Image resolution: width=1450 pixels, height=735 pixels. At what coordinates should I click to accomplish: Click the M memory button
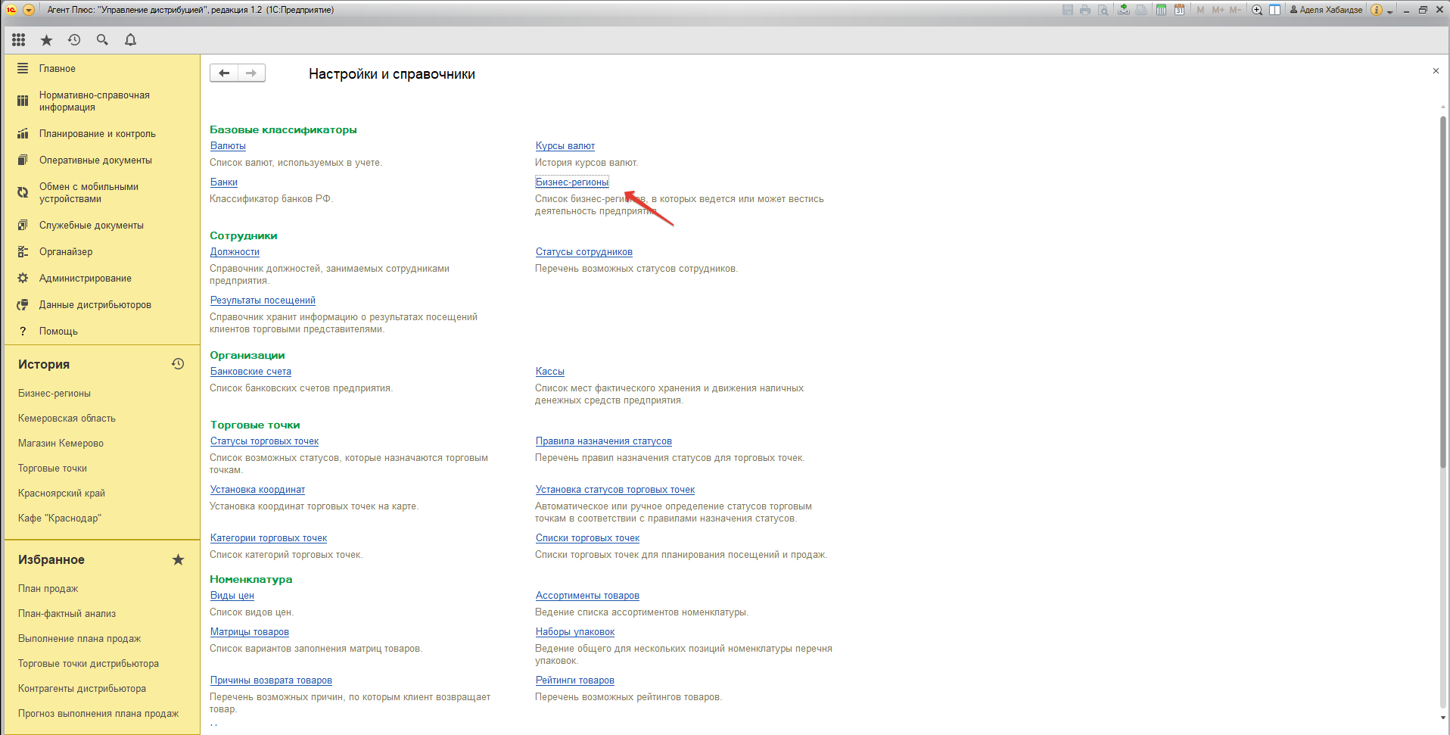pos(1200,10)
